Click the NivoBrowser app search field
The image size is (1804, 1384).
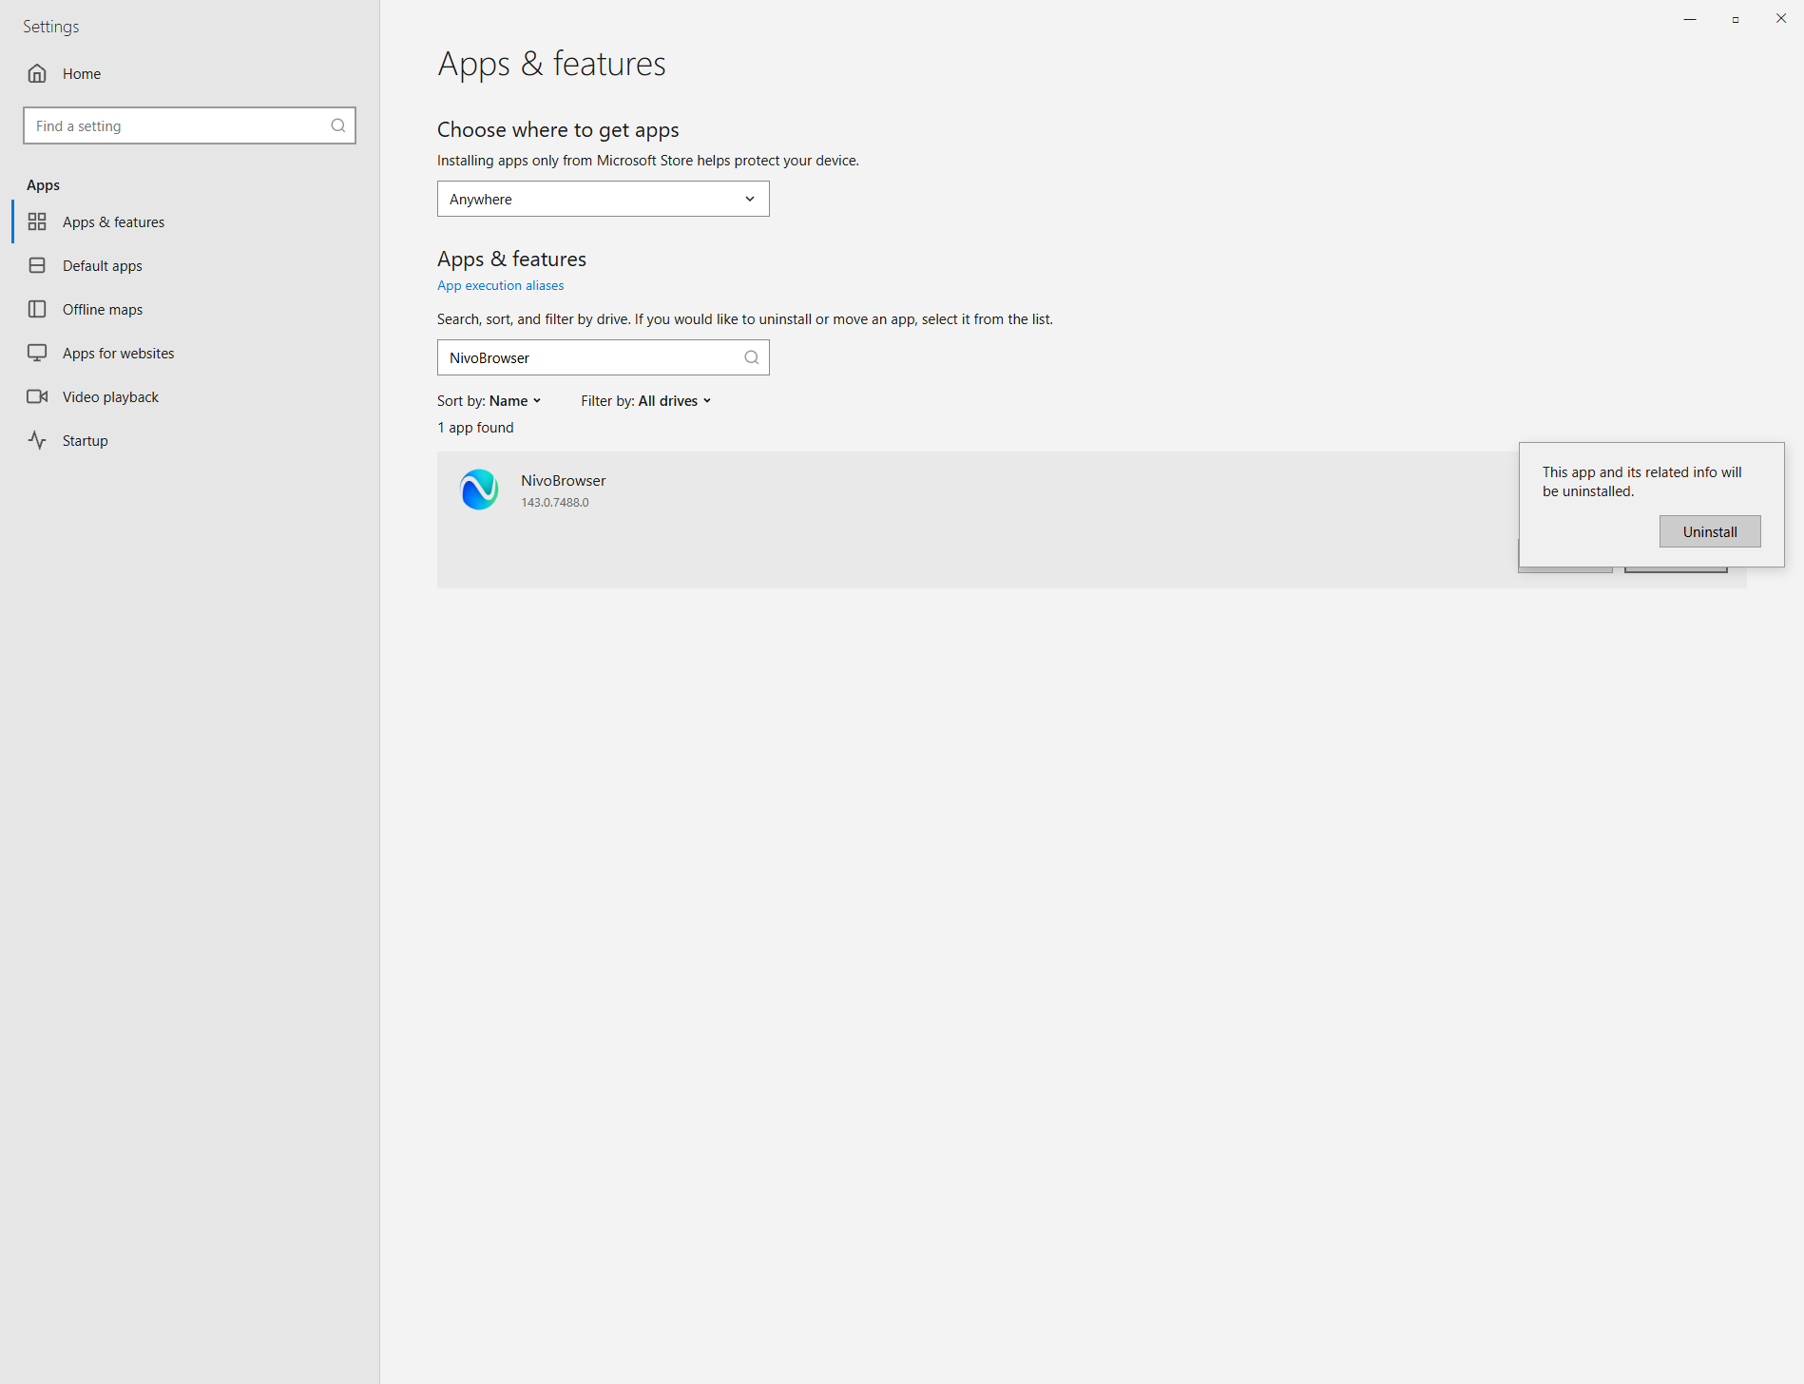603,357
